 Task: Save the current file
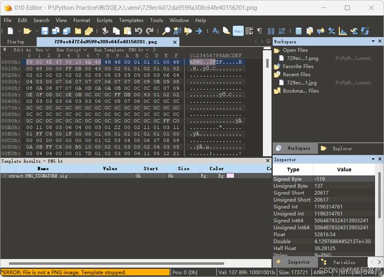[x=44, y=31]
